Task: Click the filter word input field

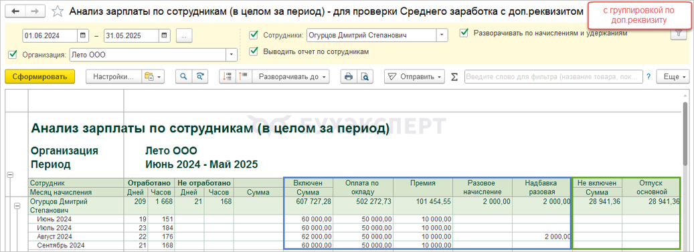Action: (x=553, y=76)
